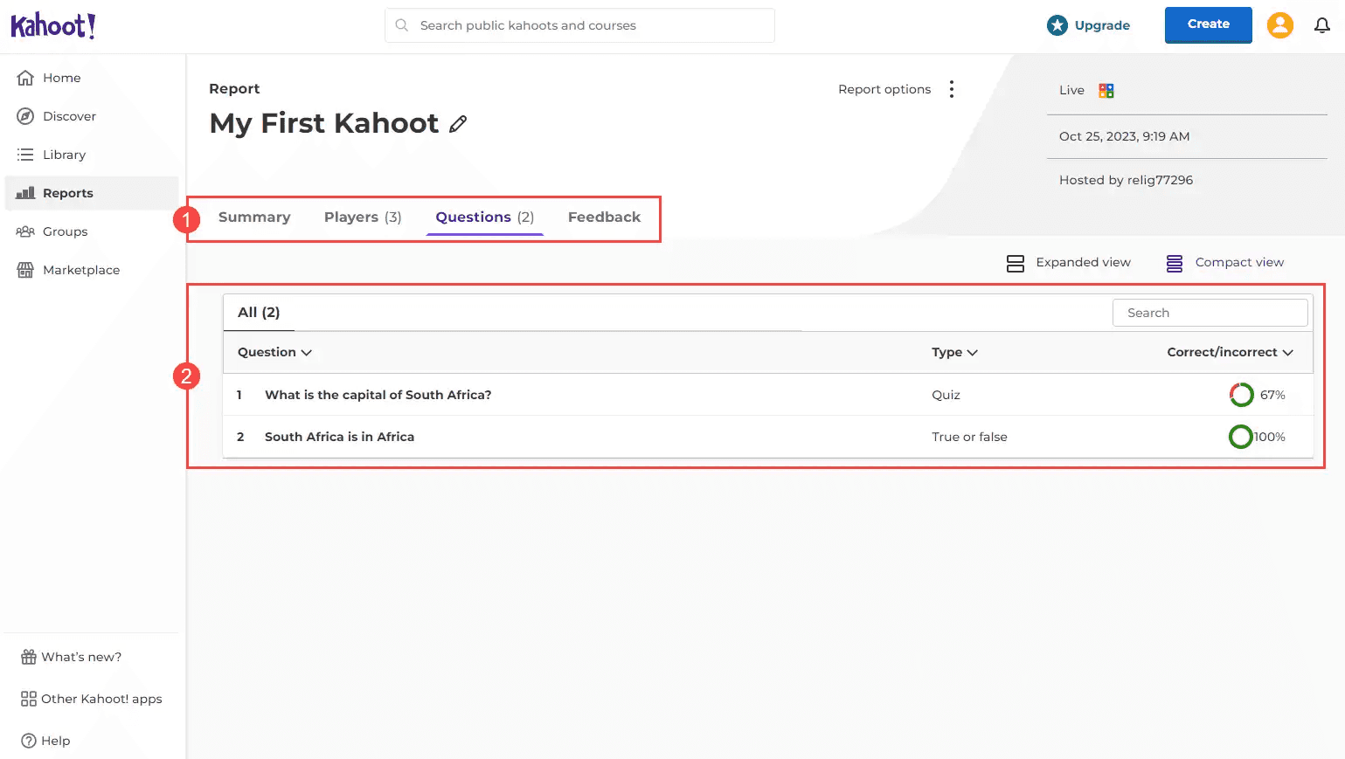
Task: Switch to the Players (3) tab
Action: coord(363,217)
